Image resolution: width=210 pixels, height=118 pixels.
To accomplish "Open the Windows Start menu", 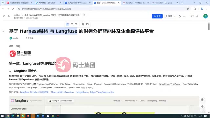I will (2, 116).
